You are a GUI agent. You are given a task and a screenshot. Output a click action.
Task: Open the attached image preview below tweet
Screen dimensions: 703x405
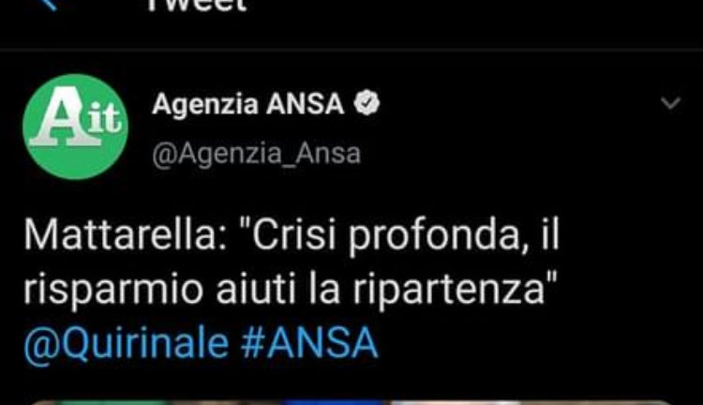pyautogui.click(x=350, y=402)
